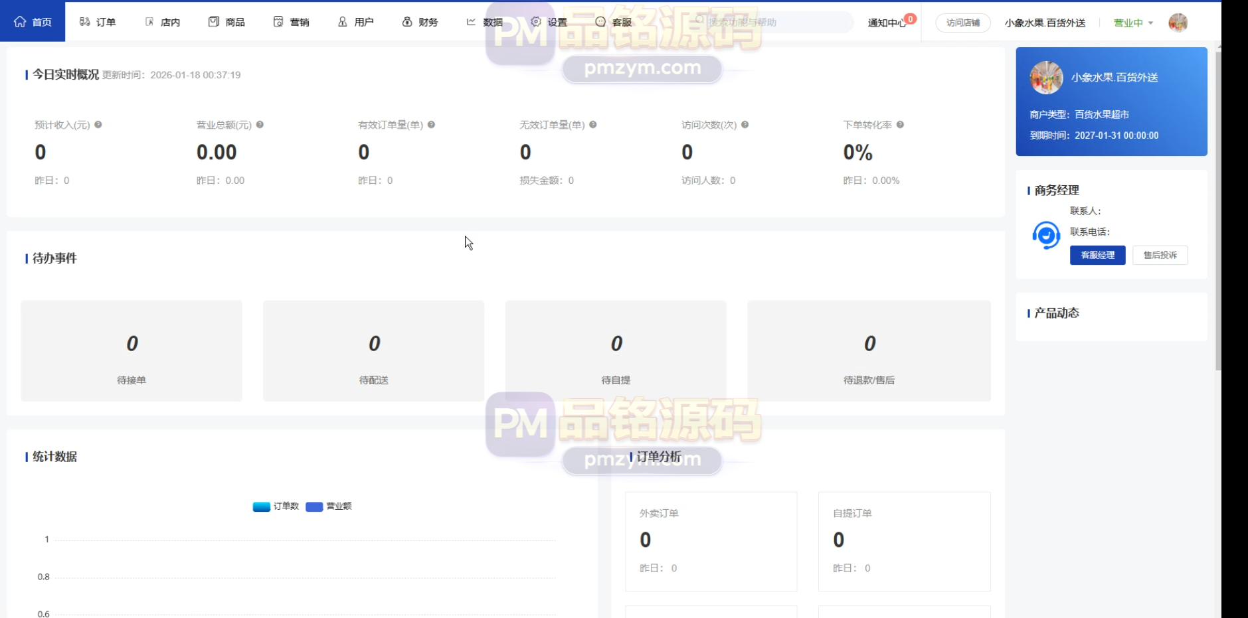The image size is (1248, 618).
Task: Open the 待接单 pending card
Action: [132, 350]
